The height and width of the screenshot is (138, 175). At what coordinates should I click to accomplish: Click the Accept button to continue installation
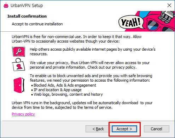point(124,129)
